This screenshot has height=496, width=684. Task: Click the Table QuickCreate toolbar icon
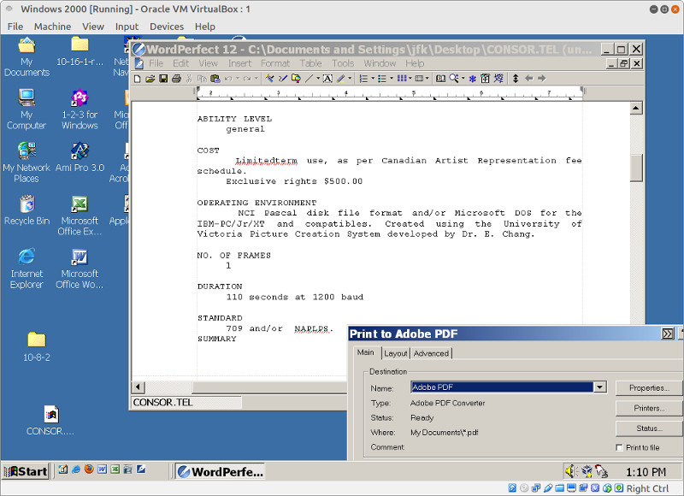[x=419, y=79]
